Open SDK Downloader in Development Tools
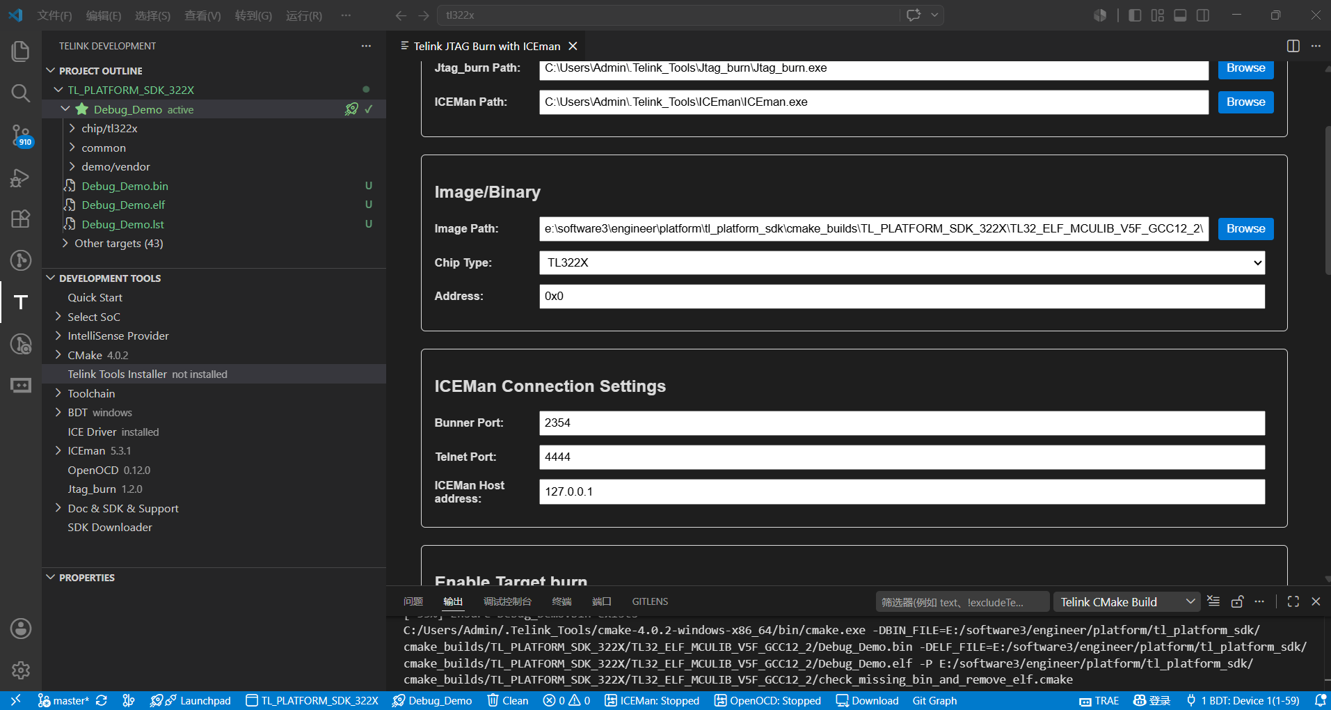The width and height of the screenshot is (1331, 710). point(110,527)
